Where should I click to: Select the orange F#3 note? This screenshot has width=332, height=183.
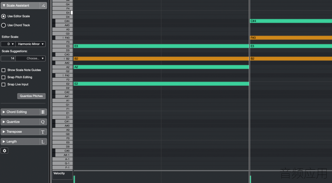pyautogui.click(x=291, y=38)
